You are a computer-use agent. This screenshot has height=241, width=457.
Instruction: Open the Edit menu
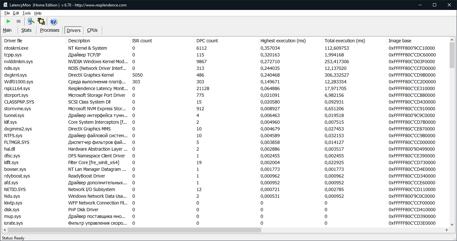coord(16,13)
